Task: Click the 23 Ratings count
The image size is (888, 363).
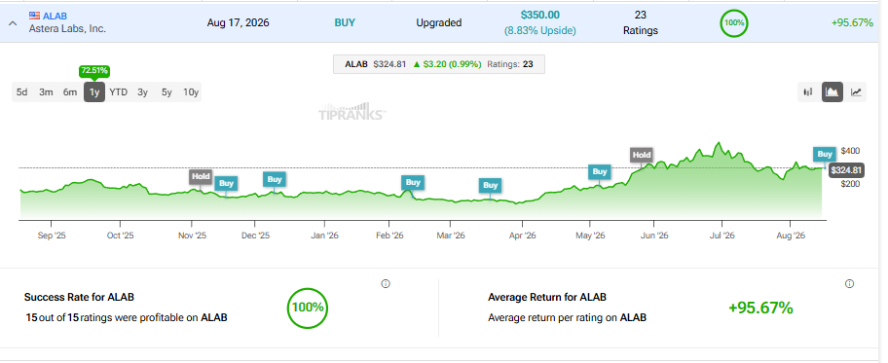Action: coord(641,22)
